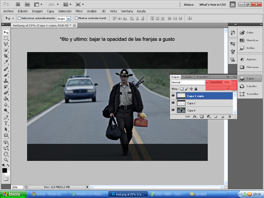
Task: Hide the Capa 1 copia layer
Action: tap(173, 95)
